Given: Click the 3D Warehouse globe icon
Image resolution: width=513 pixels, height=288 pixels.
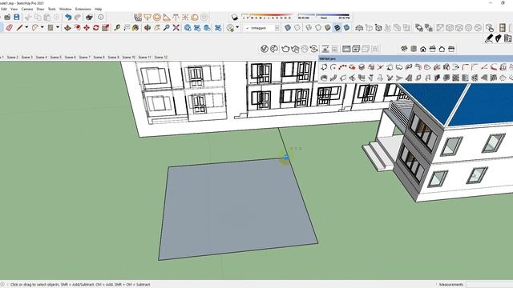Looking at the screenshot, I should [188, 28].
